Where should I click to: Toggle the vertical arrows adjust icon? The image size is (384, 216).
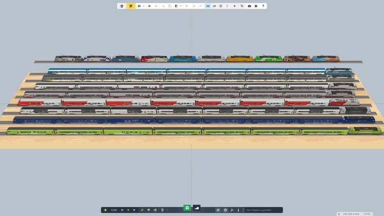[218, 210]
